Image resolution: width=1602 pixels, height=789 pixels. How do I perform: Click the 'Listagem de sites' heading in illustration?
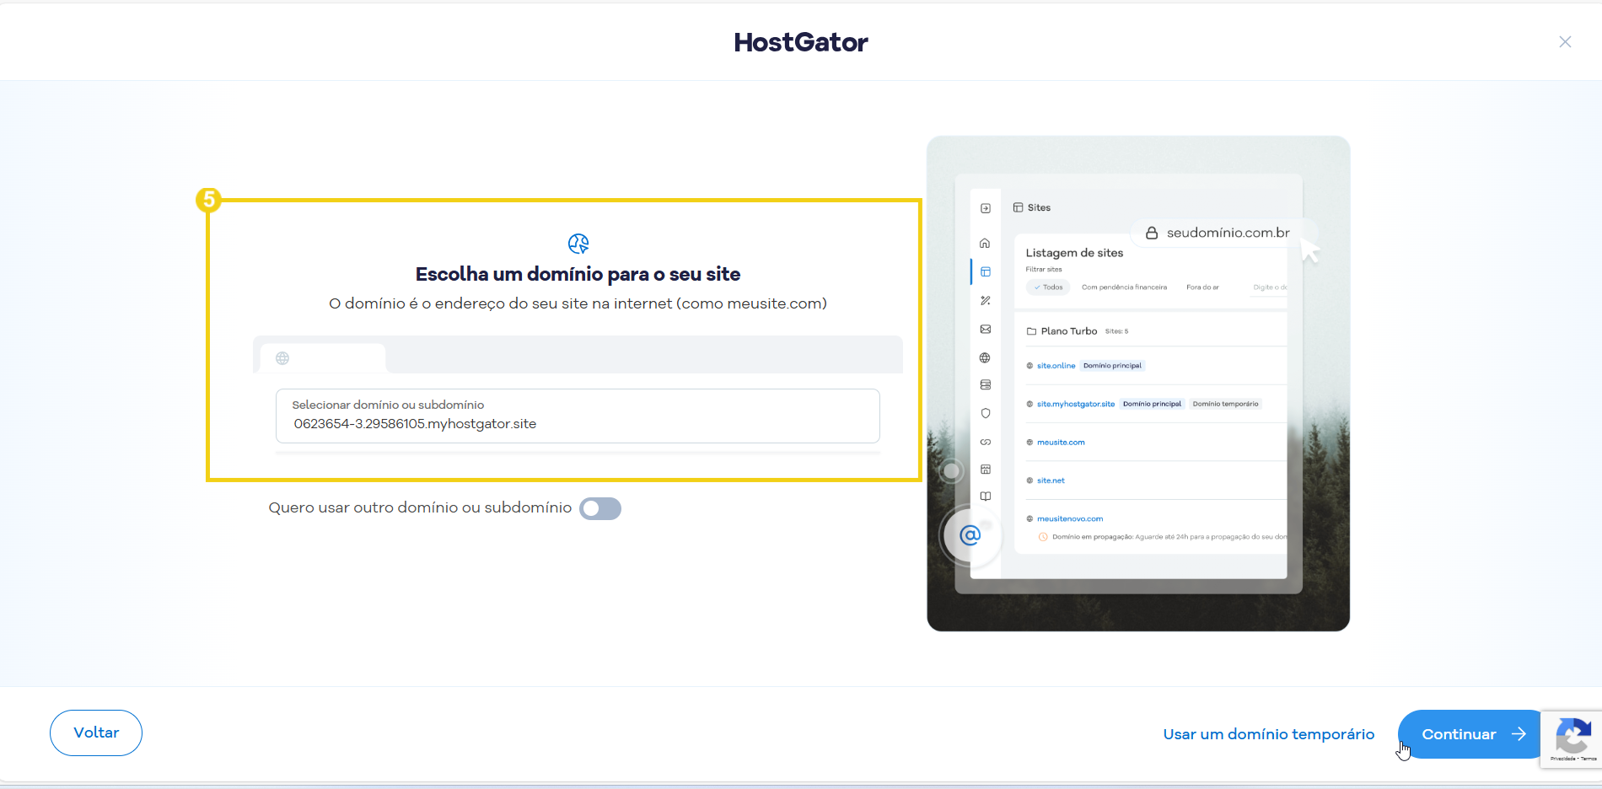point(1074,253)
